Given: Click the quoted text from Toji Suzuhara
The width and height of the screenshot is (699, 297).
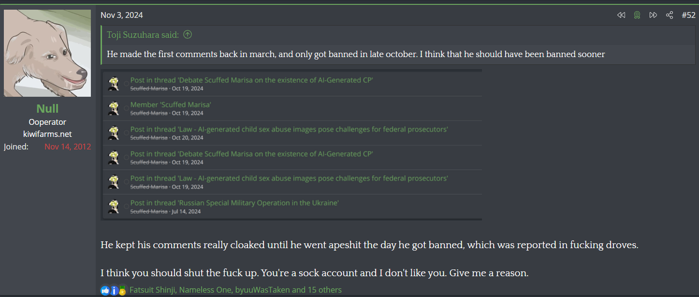Looking at the screenshot, I should pyautogui.click(x=356, y=54).
